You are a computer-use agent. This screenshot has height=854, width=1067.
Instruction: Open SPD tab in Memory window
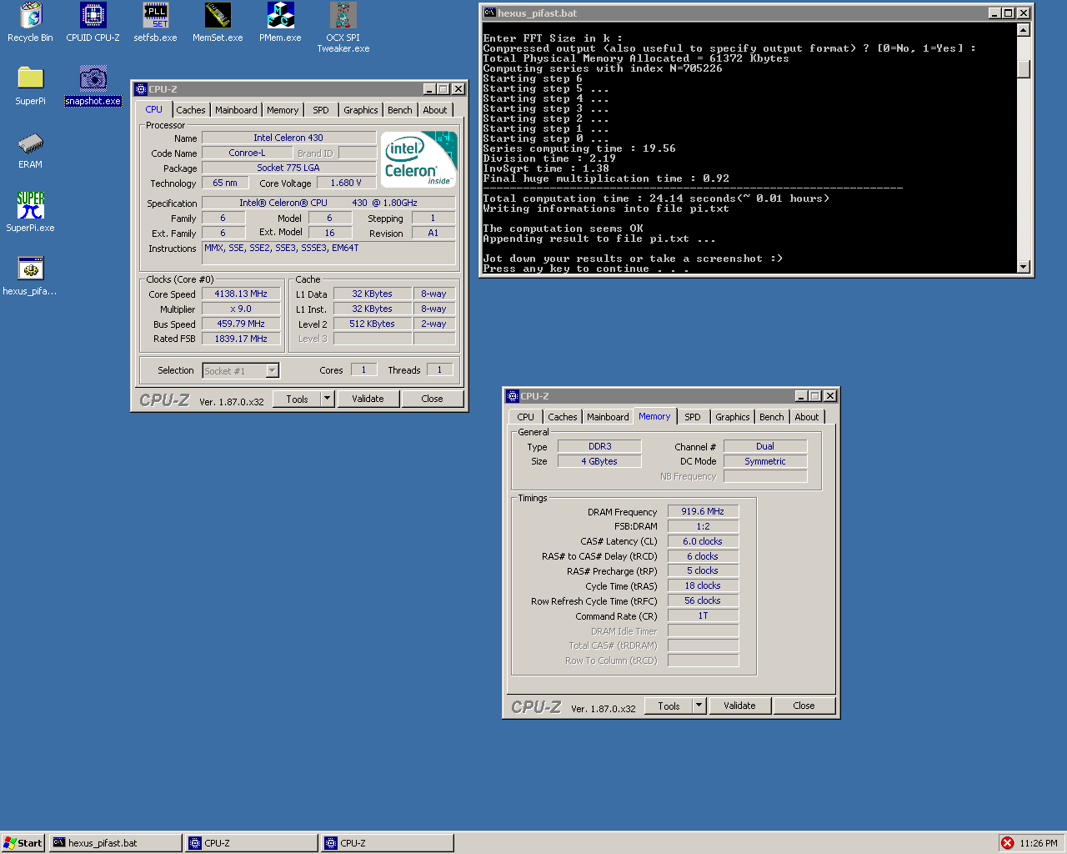coord(693,417)
